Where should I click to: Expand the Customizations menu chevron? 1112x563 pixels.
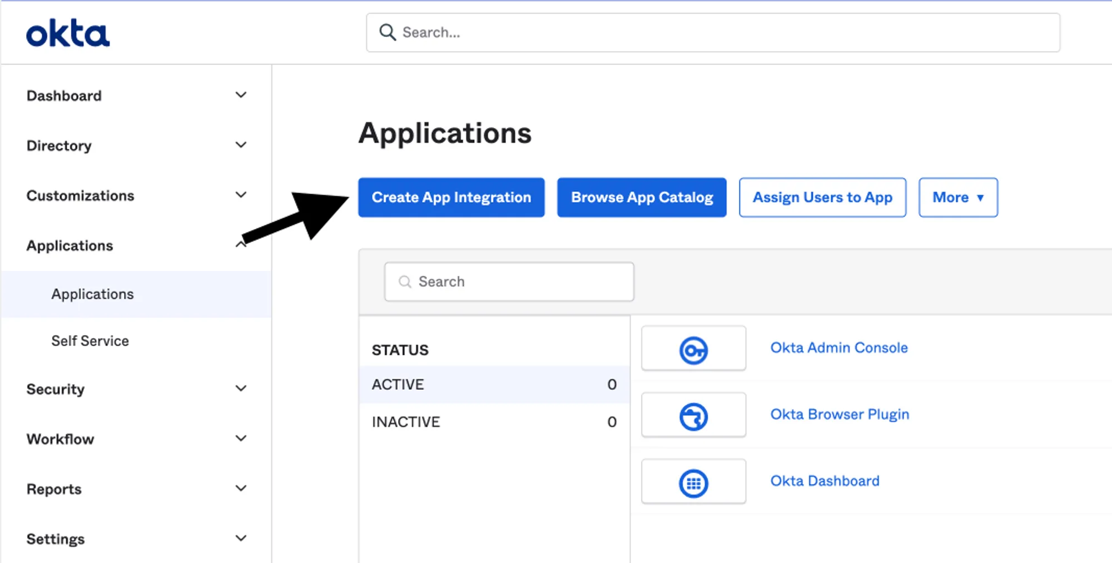click(x=241, y=195)
